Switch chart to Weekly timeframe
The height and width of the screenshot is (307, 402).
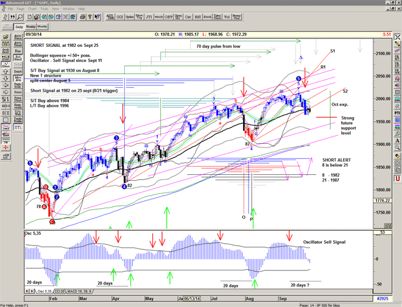point(30,27)
